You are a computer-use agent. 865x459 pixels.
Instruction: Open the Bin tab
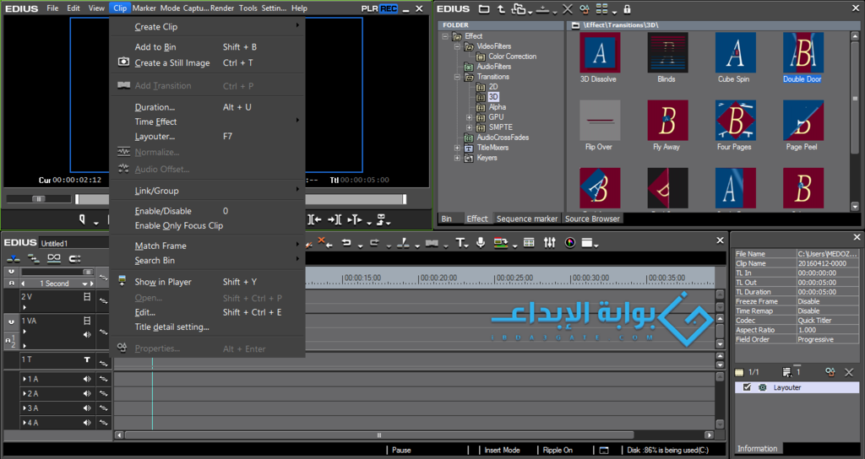[x=446, y=219]
